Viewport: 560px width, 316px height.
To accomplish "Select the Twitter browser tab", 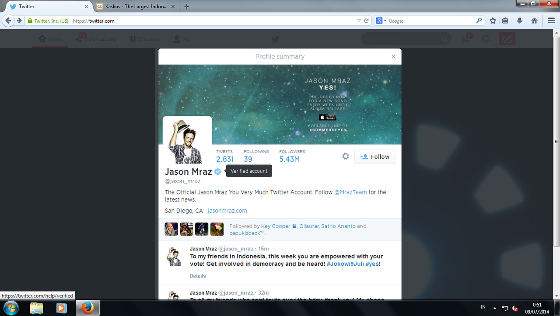I will pos(48,7).
